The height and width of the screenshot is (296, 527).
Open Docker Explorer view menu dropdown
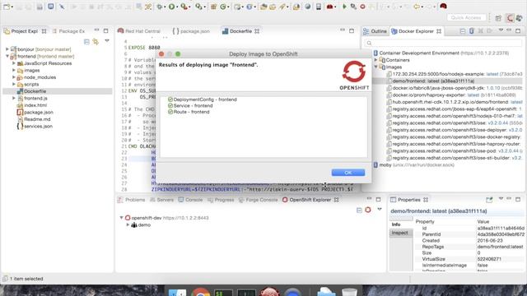coord(501,30)
